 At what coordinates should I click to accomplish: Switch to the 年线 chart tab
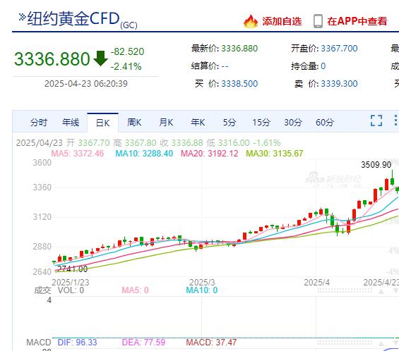71,123
